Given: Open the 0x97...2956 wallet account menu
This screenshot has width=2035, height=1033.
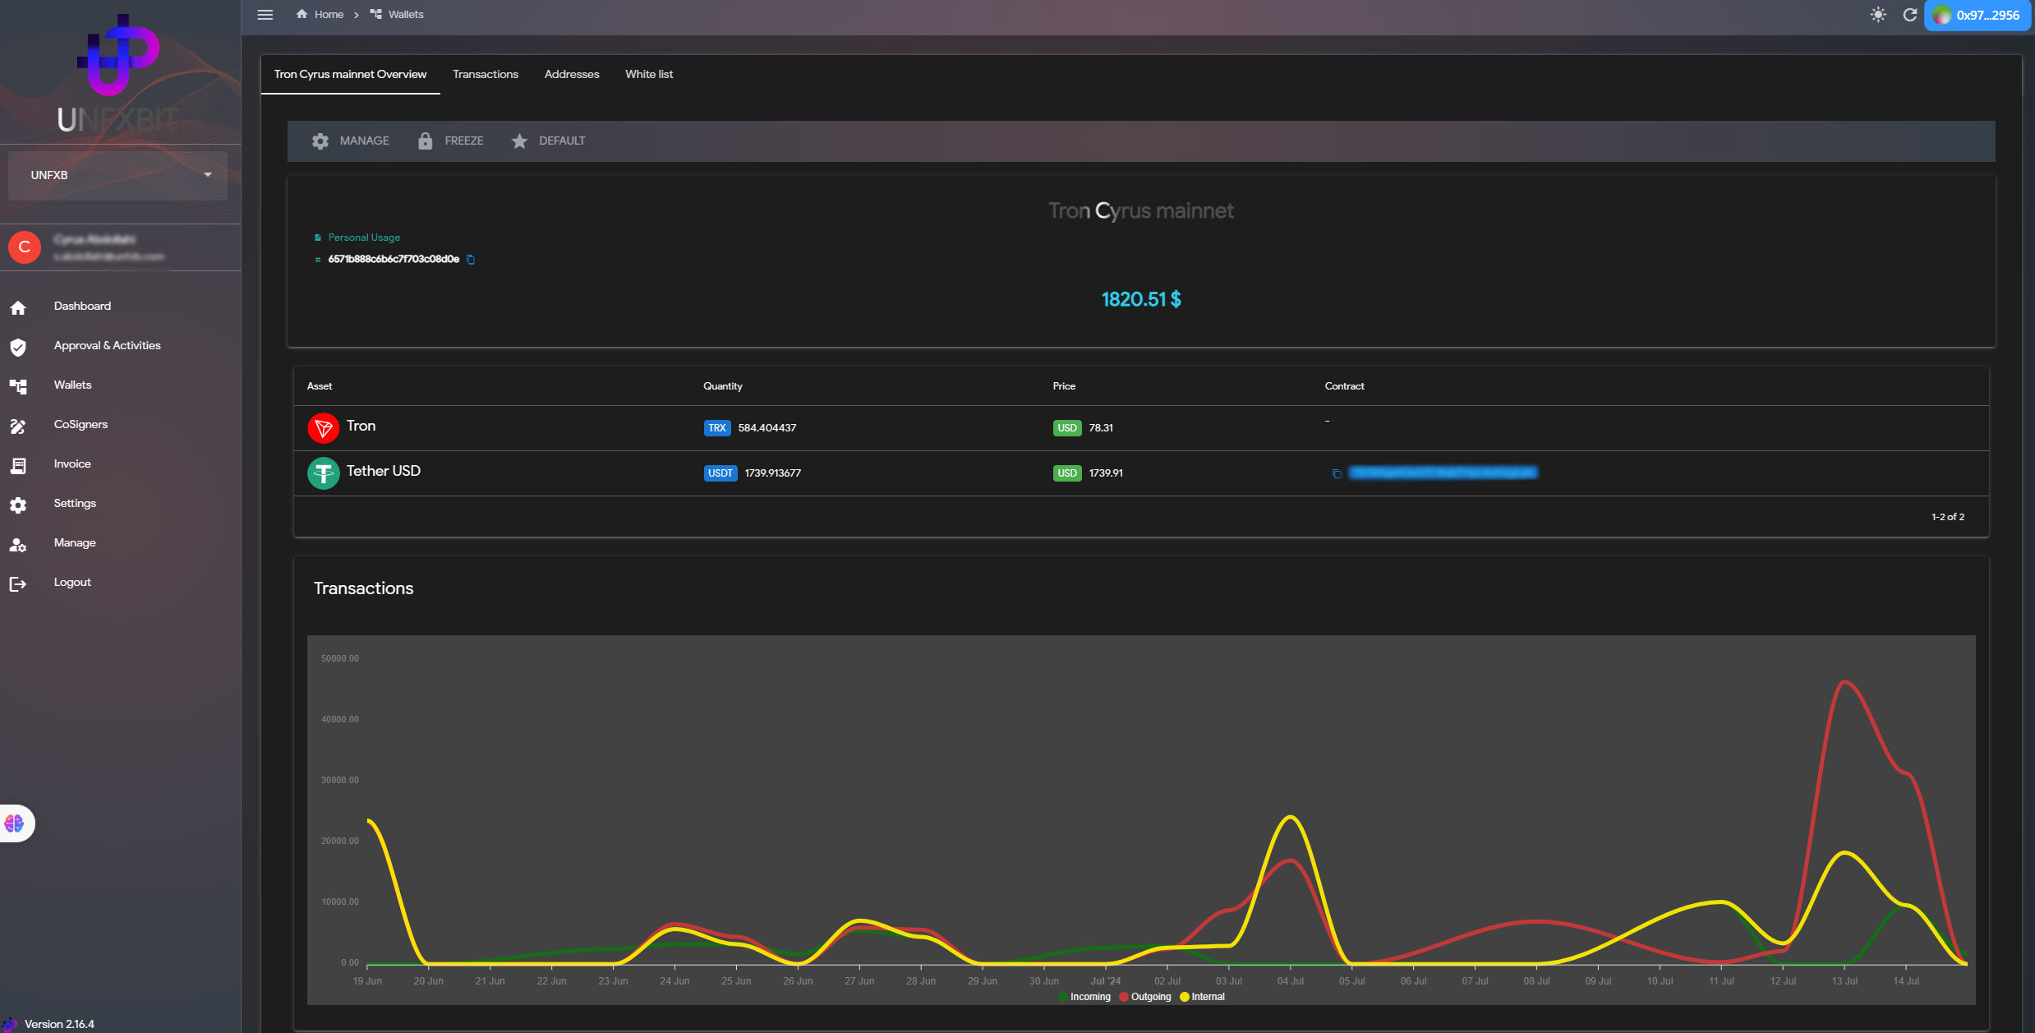Looking at the screenshot, I should pyautogui.click(x=1977, y=15).
